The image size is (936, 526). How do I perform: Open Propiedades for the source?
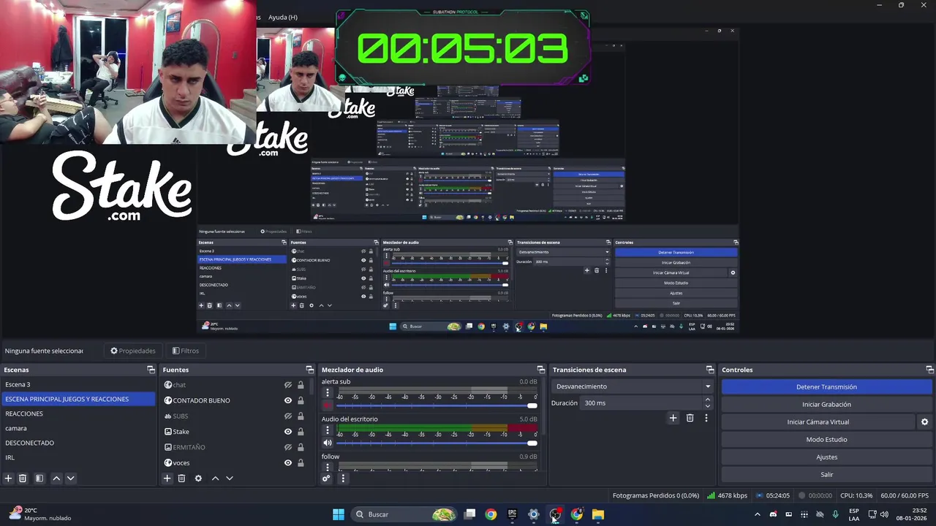click(133, 351)
